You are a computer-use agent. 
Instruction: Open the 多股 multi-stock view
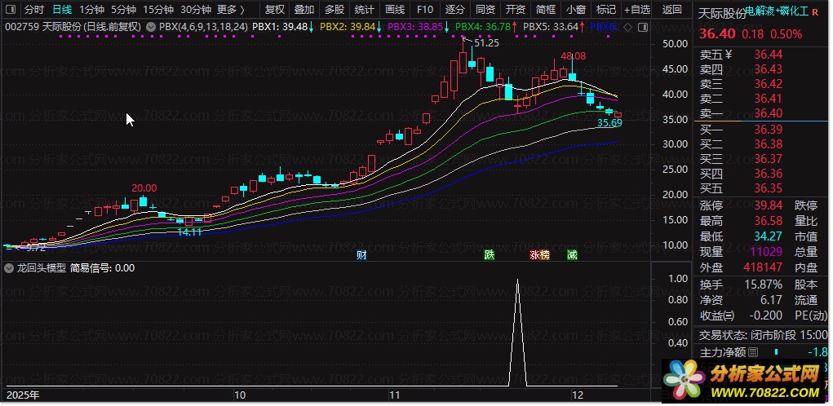point(335,10)
